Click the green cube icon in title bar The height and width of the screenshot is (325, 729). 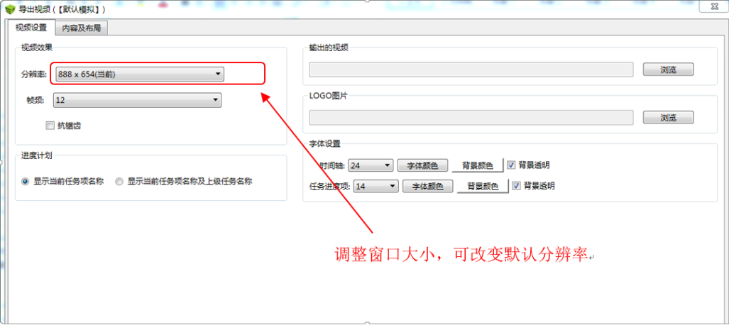(10, 9)
